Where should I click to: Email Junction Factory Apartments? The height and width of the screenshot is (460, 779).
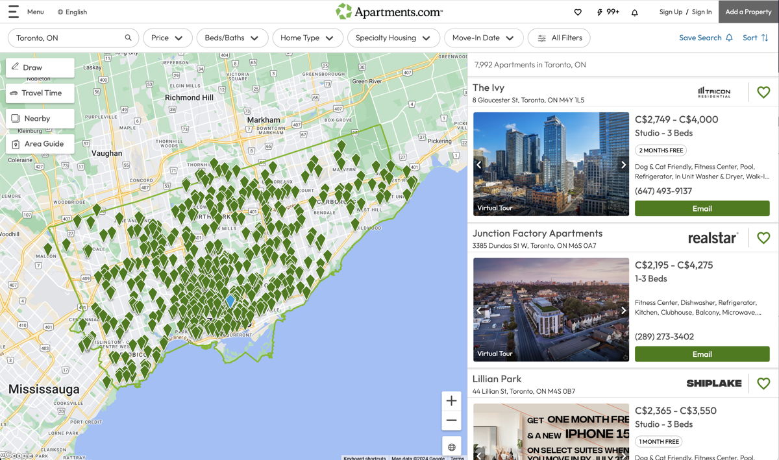point(702,354)
